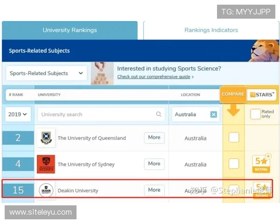Click 'Interested in studying Sports Science?' heading
Screen dimensions: 280x224
pos(169,69)
